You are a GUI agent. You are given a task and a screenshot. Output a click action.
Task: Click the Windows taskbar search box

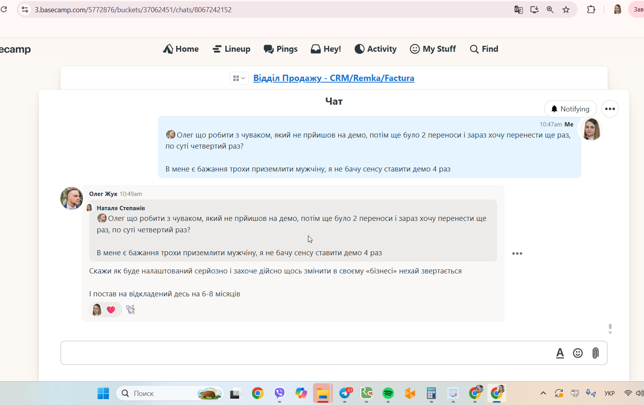(x=170, y=393)
